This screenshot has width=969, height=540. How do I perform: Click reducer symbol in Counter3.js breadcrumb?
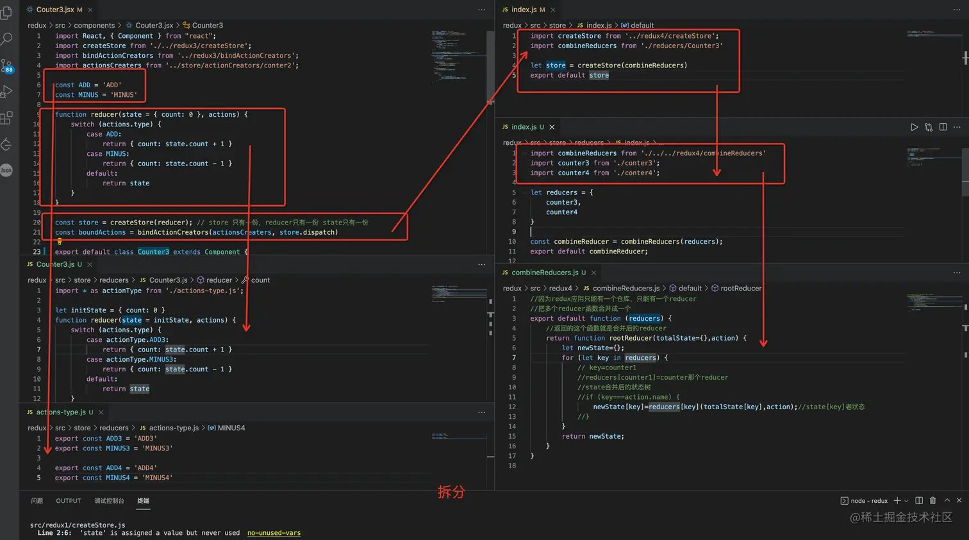pos(214,280)
